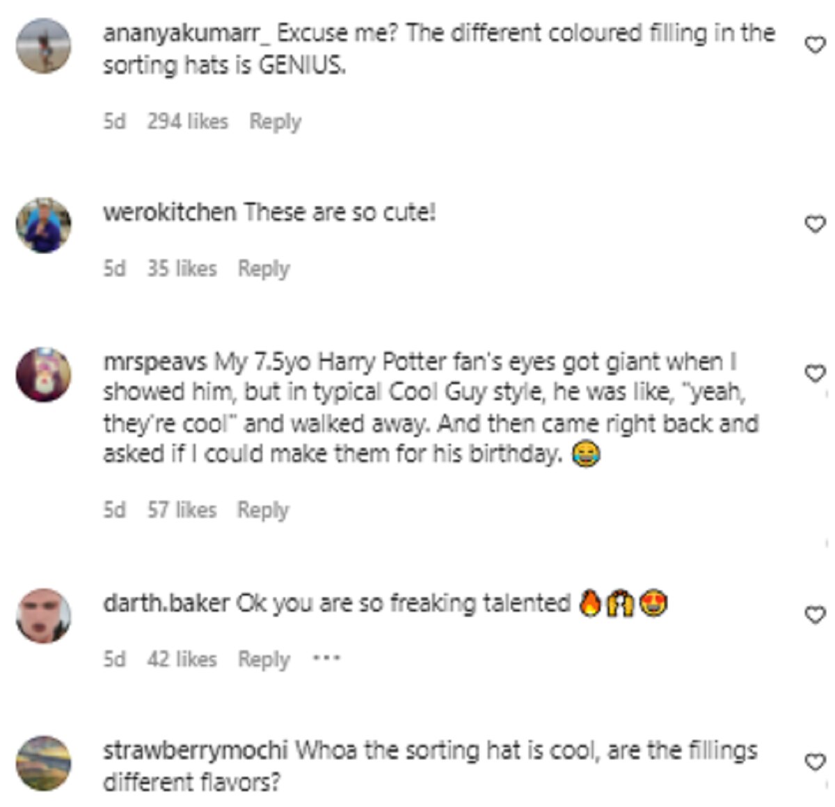The width and height of the screenshot is (835, 807).
Task: Like ananyakumarr_'s comment with the heart
Action: click(x=814, y=46)
